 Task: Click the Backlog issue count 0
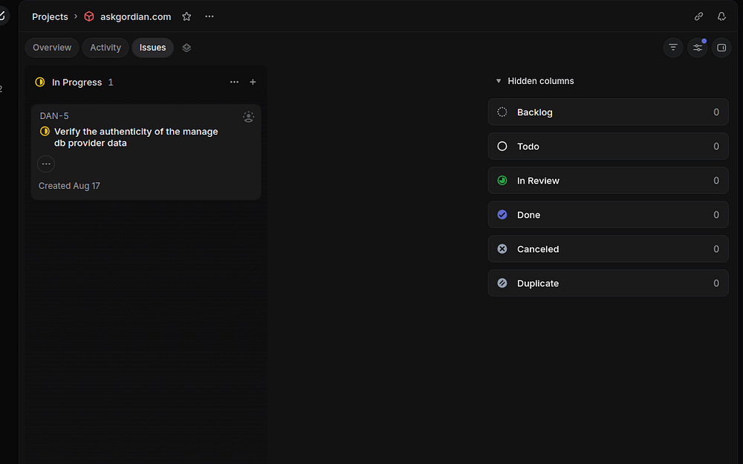[x=716, y=112]
